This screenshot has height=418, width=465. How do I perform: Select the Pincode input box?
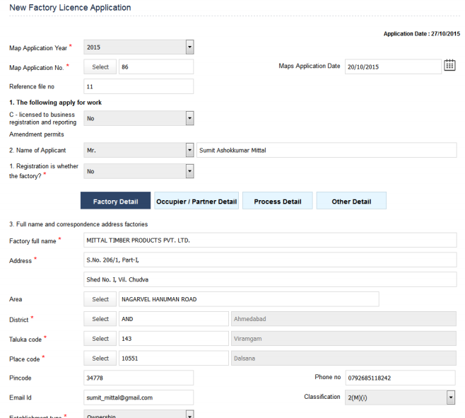tap(139, 378)
